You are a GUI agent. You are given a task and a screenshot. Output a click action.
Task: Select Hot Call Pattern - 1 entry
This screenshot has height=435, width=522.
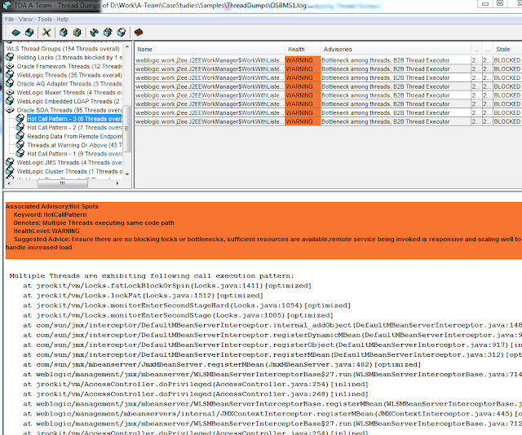click(x=74, y=154)
